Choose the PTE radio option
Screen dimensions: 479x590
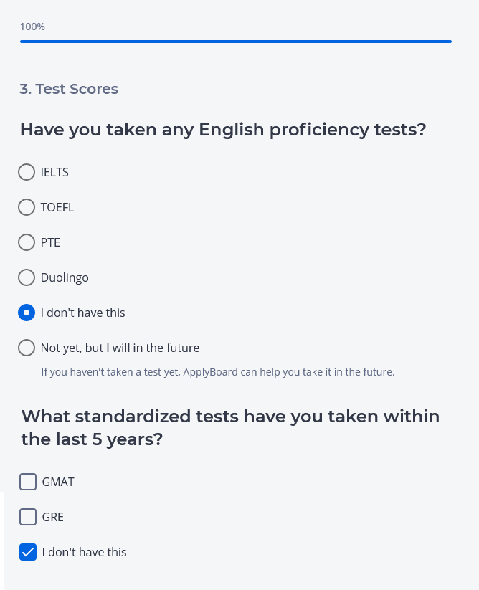27,242
